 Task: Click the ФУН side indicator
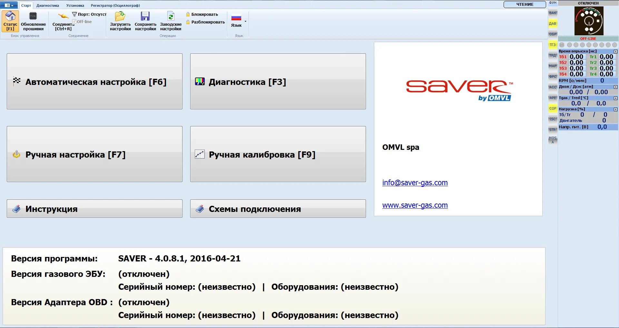click(553, 3)
